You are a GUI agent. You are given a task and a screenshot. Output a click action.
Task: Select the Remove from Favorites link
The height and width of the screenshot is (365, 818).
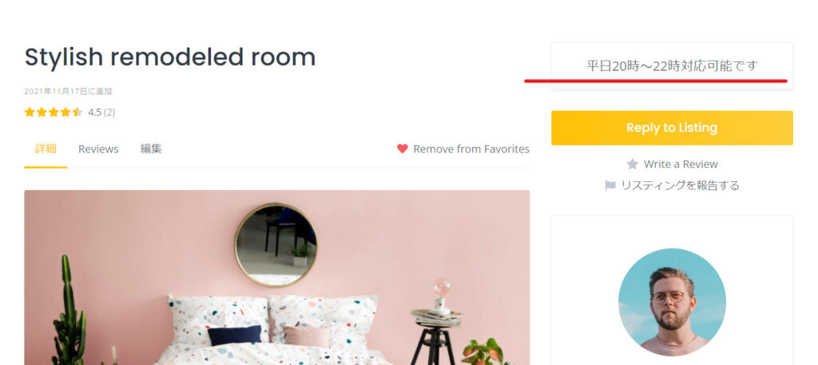coord(471,149)
